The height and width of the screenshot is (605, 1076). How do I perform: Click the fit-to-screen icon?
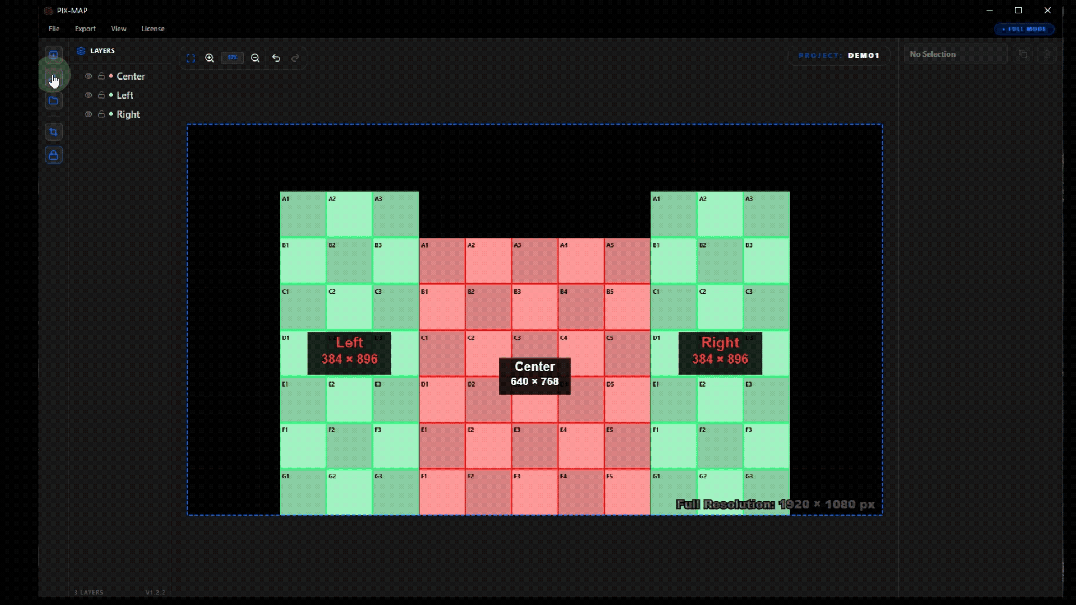pyautogui.click(x=191, y=58)
